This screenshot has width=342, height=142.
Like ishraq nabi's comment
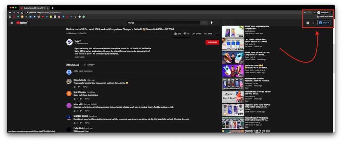click(75, 111)
